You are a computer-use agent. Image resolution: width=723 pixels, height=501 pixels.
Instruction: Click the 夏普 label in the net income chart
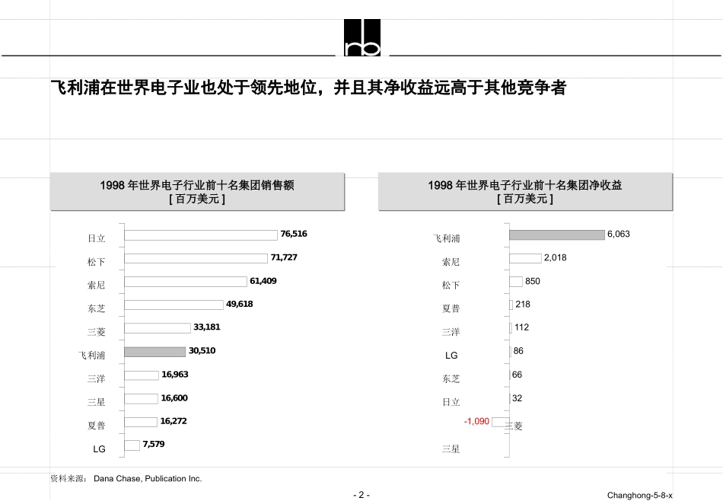click(x=451, y=308)
